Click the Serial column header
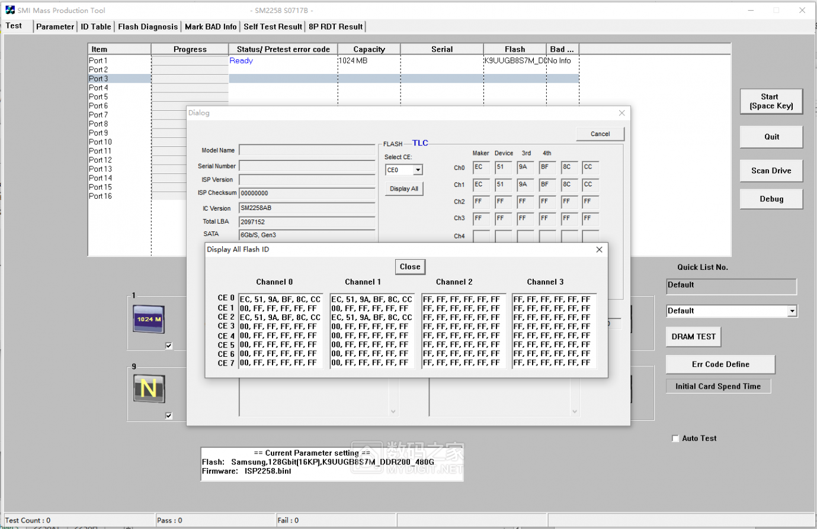The image size is (817, 529). [x=442, y=49]
